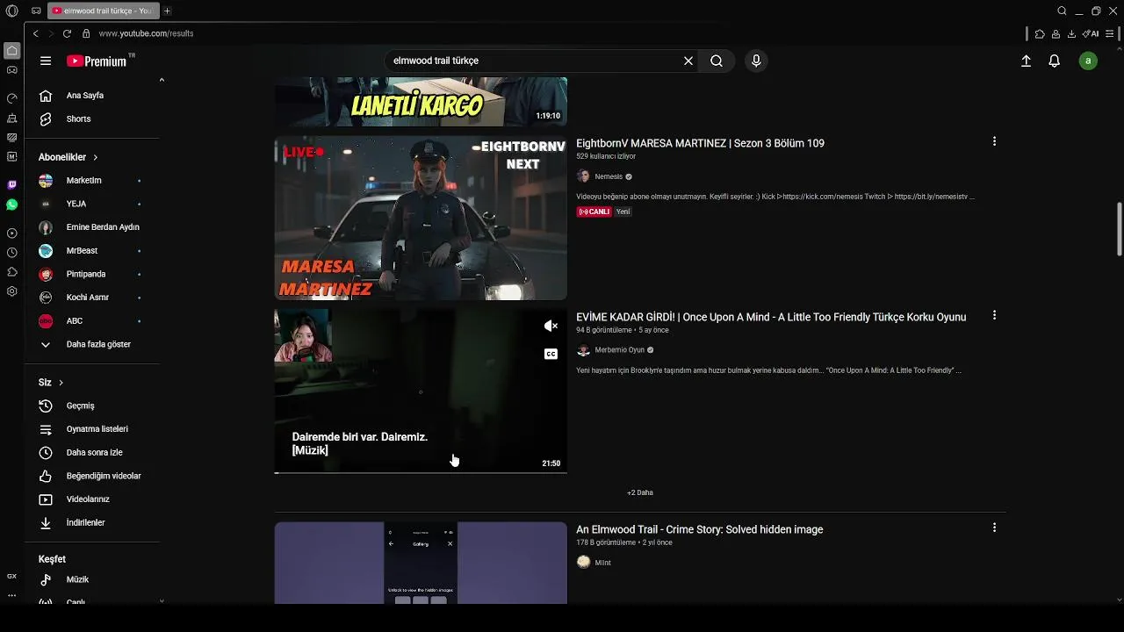Click the page vertical scrollbar thumb

(x=1119, y=228)
